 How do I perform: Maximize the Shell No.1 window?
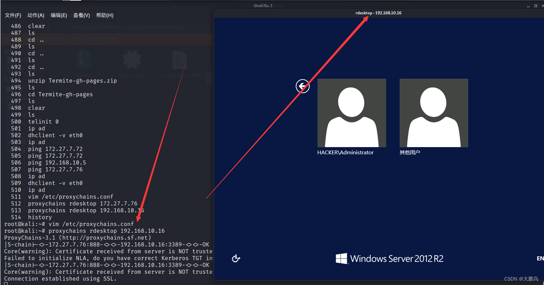coord(536,6)
